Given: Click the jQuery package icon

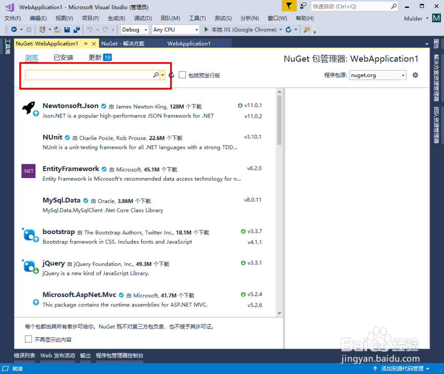Looking at the screenshot, I should [x=29, y=266].
